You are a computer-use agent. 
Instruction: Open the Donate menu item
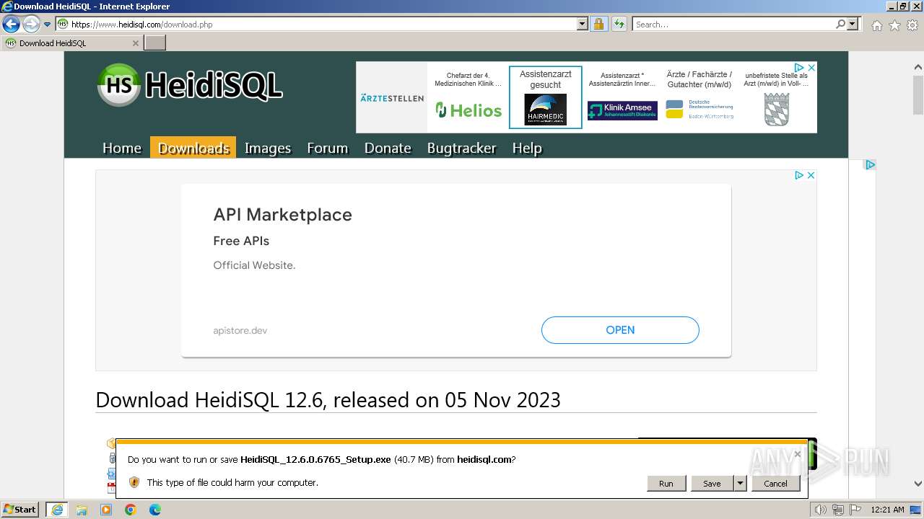tap(388, 148)
